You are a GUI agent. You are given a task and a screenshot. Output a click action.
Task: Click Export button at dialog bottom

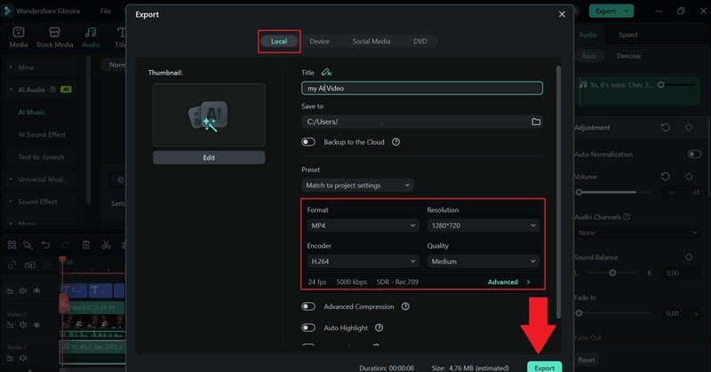[544, 367]
